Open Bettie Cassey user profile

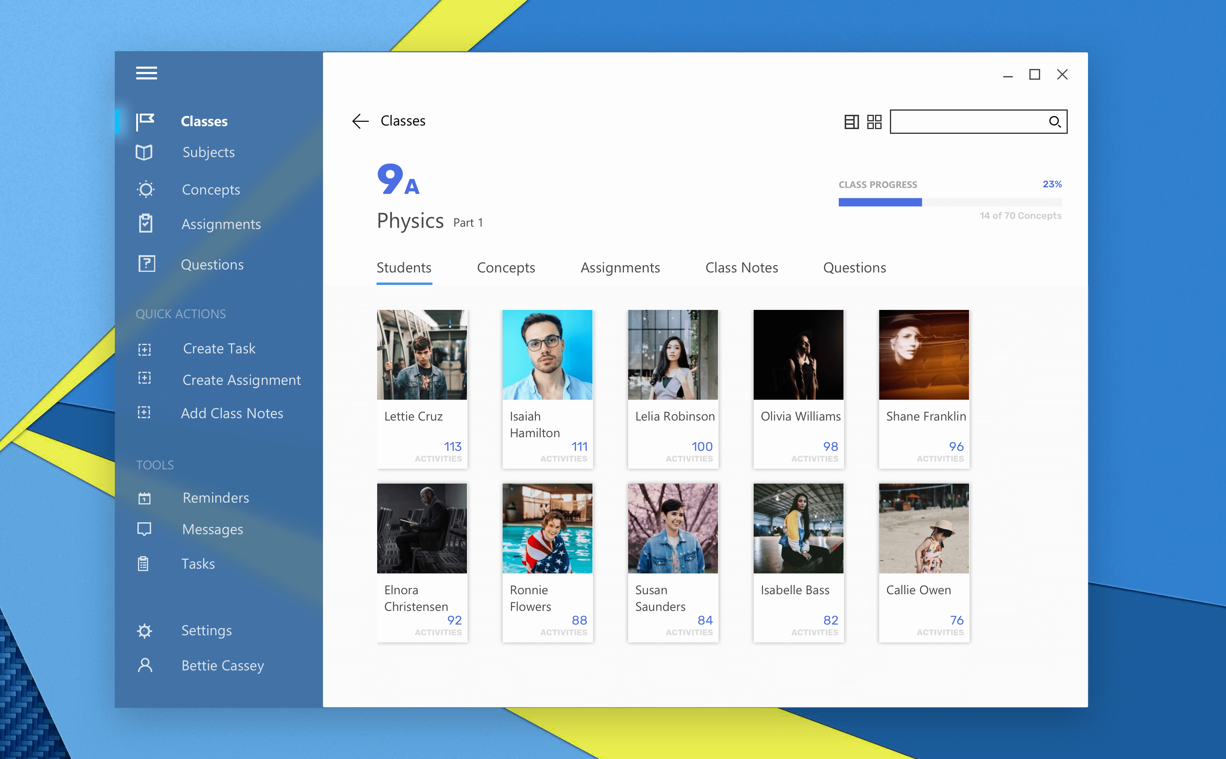(x=222, y=665)
